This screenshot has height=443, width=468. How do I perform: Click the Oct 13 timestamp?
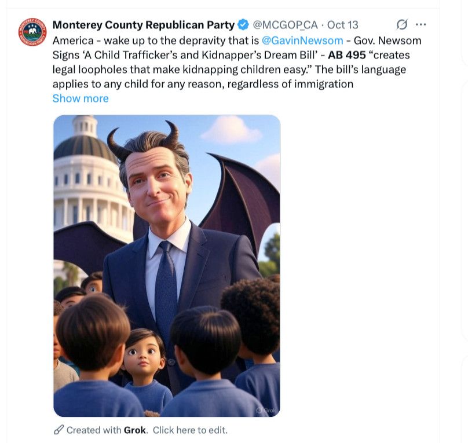(343, 25)
